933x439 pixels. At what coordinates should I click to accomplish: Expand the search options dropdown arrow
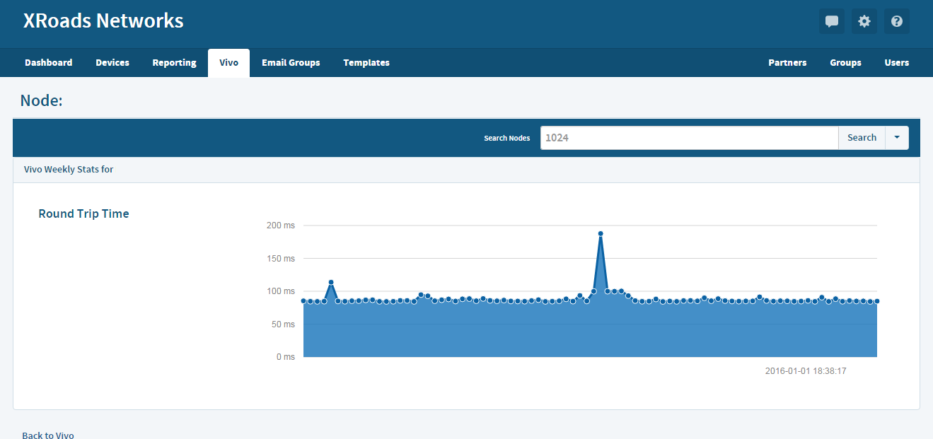tap(897, 138)
